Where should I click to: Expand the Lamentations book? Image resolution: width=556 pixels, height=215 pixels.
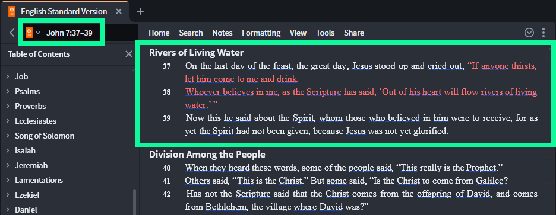8,181
